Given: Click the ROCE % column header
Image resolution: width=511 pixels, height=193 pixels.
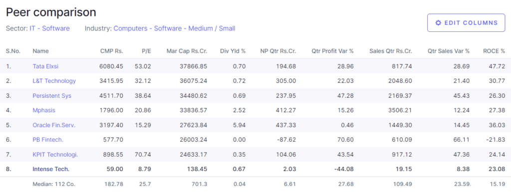Looking at the screenshot, I should 494,51.
